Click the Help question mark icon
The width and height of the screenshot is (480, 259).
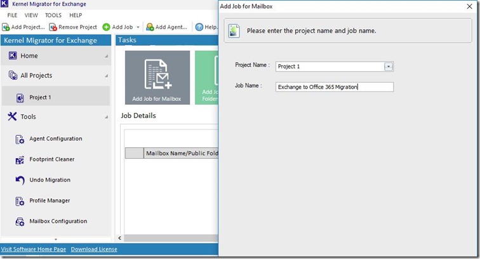[199, 27]
